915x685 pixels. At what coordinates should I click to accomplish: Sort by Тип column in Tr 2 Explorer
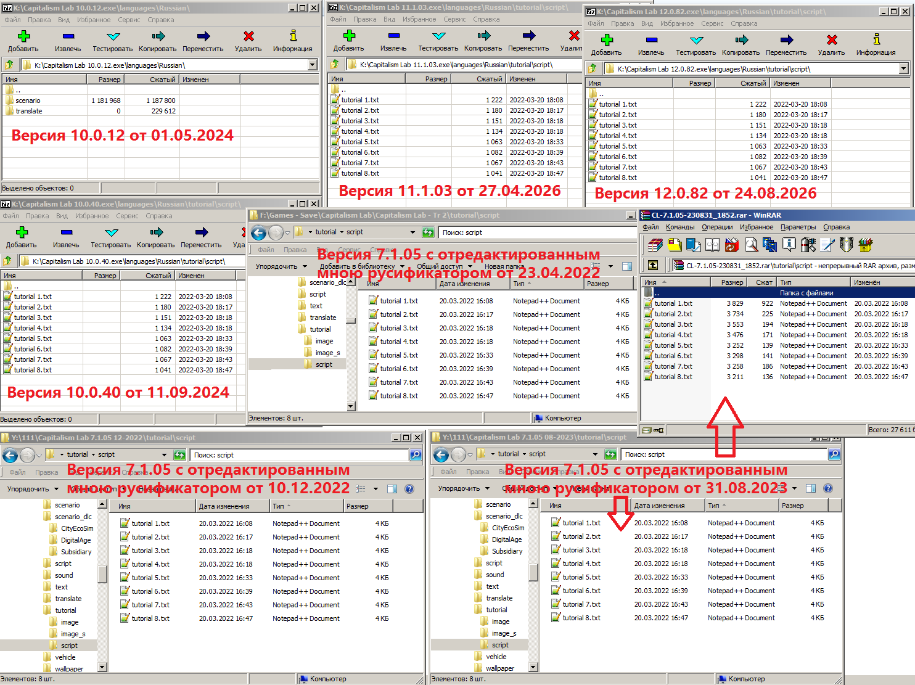[546, 284]
